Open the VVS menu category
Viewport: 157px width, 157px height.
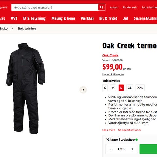pos(14,18)
